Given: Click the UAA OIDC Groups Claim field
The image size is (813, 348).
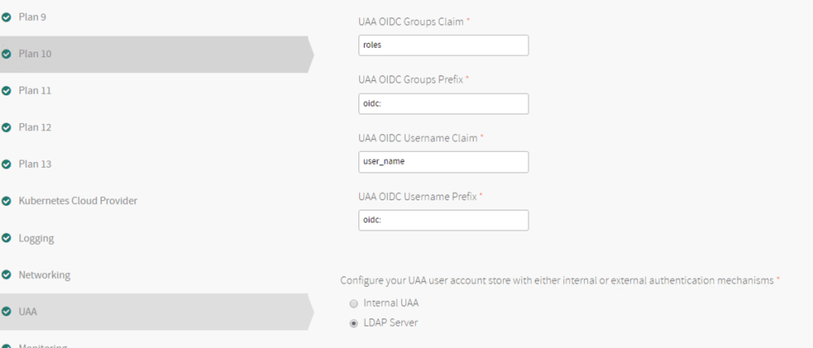Looking at the screenshot, I should [x=443, y=45].
